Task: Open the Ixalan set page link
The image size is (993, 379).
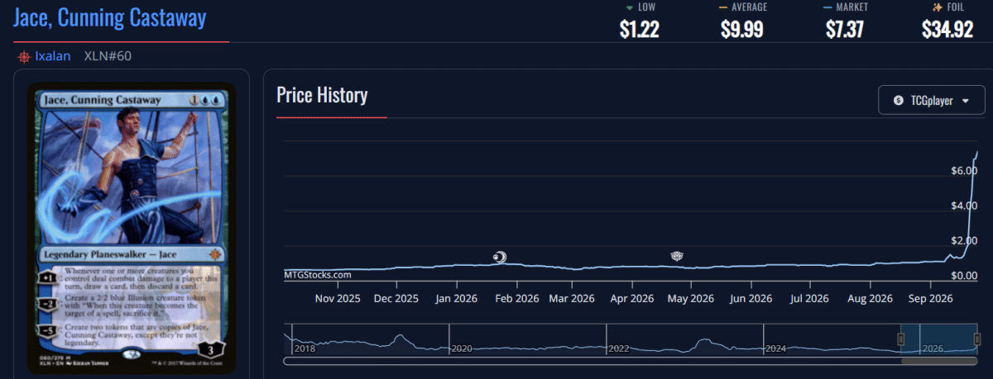Action: (53, 57)
